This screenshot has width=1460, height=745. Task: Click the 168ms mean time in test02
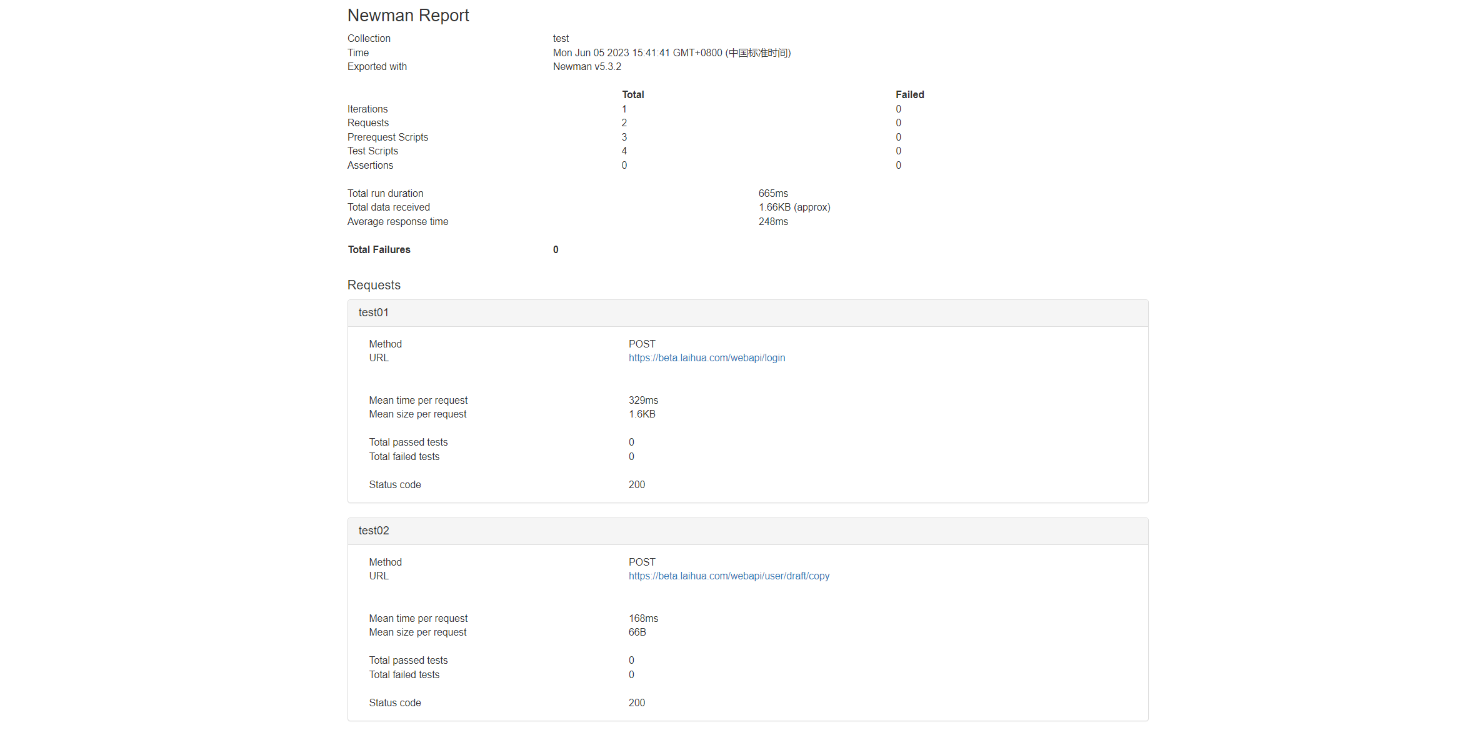[x=643, y=618]
